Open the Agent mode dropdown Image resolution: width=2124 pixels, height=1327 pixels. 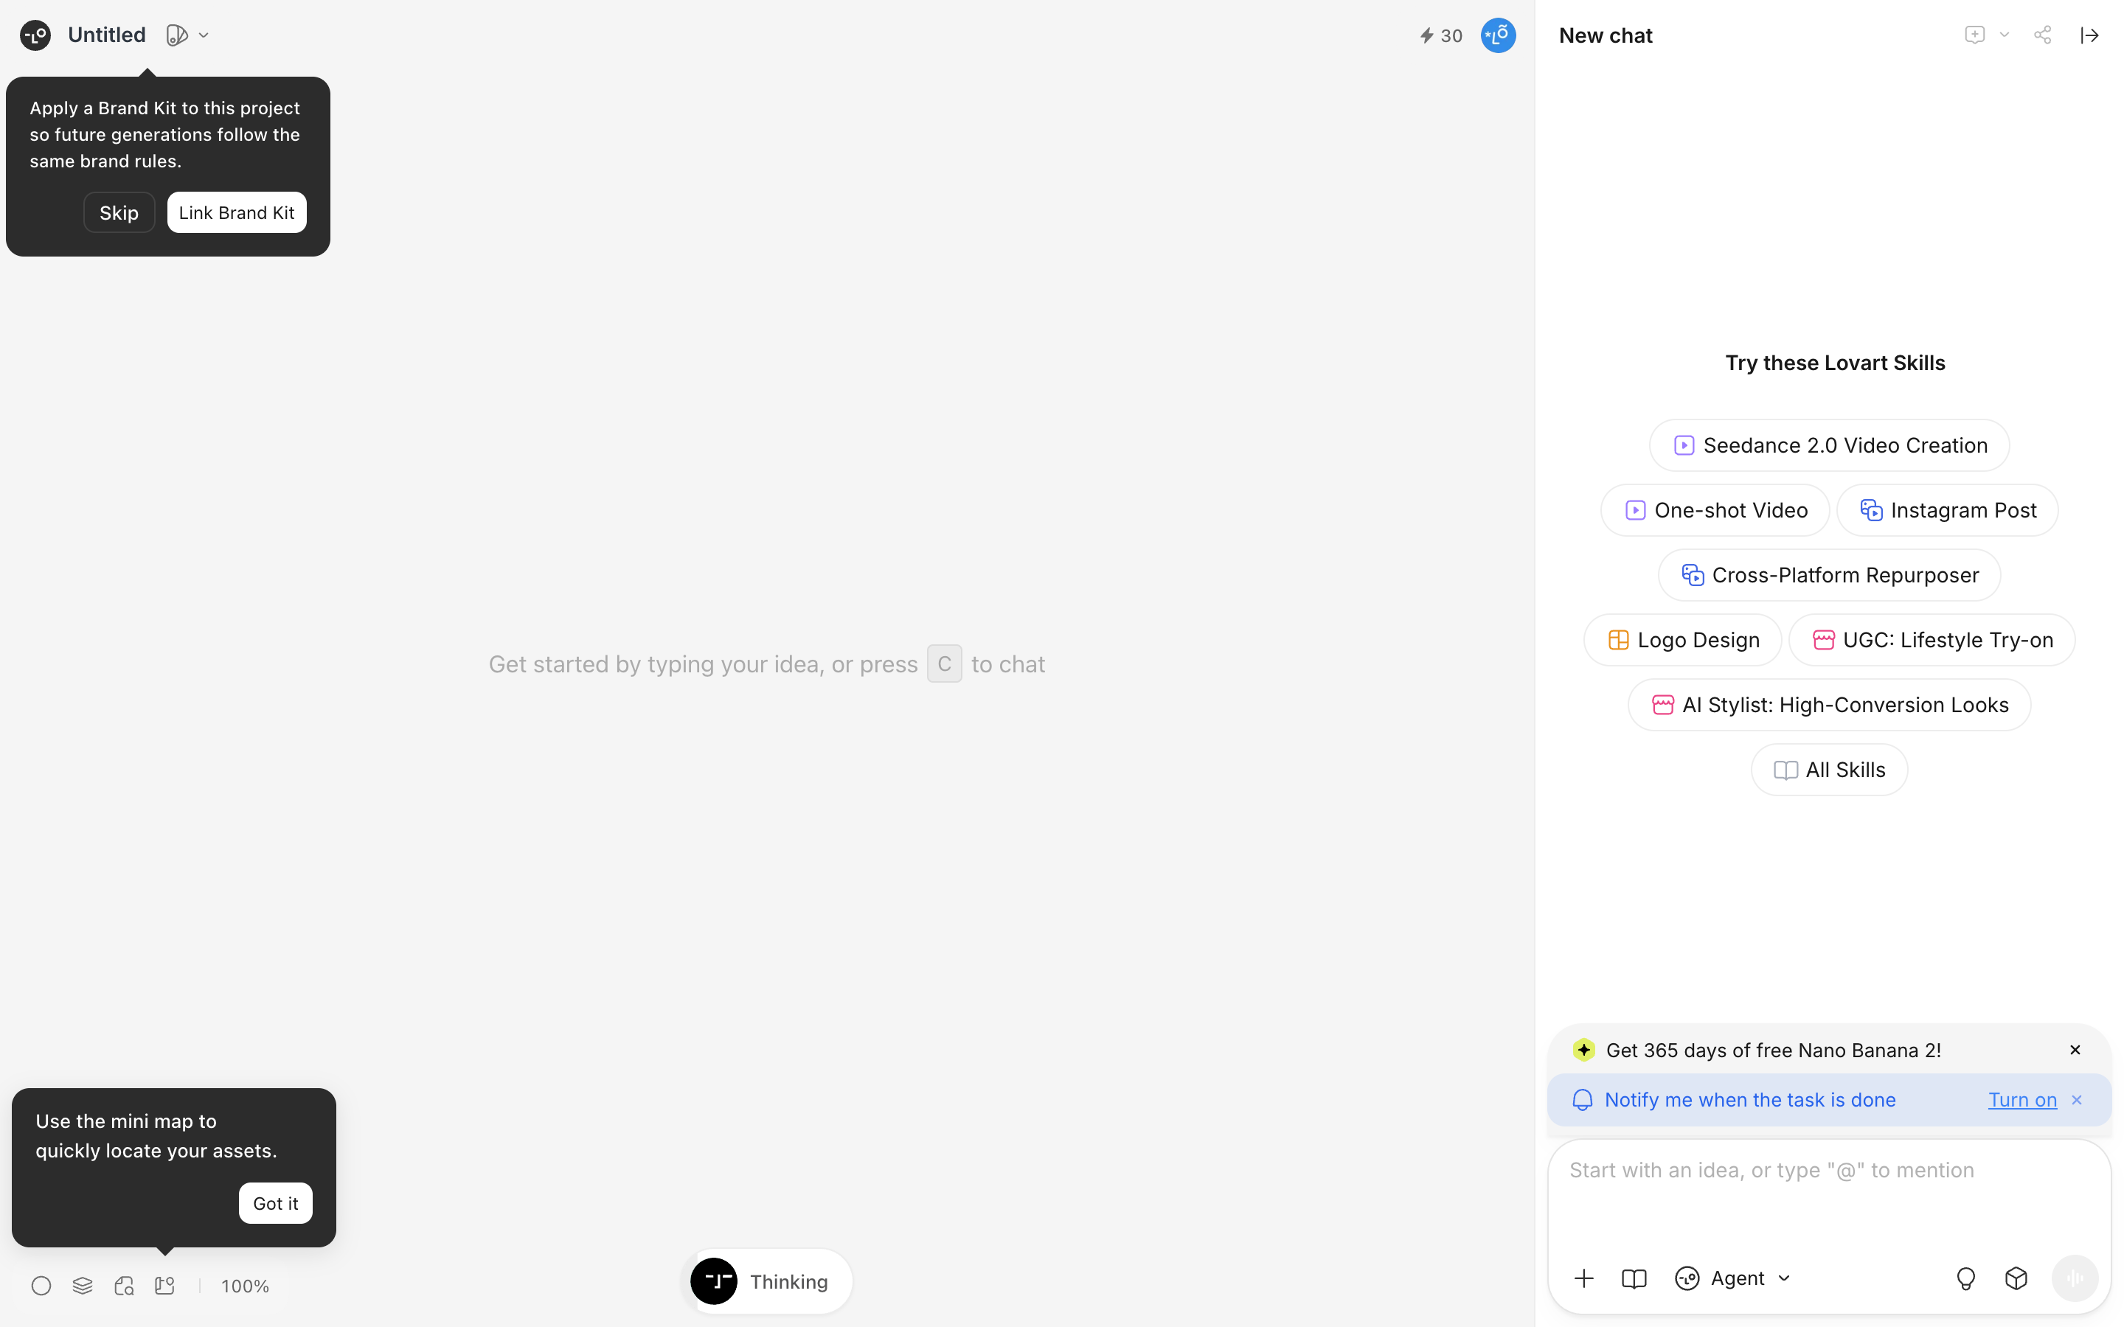pyautogui.click(x=1732, y=1278)
